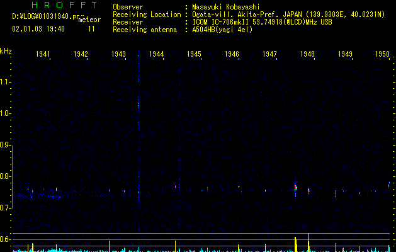Click the 0.8 kHz frequency tick label
Image resolution: width=396 pixels, height=252 pixels.
coord(5,176)
